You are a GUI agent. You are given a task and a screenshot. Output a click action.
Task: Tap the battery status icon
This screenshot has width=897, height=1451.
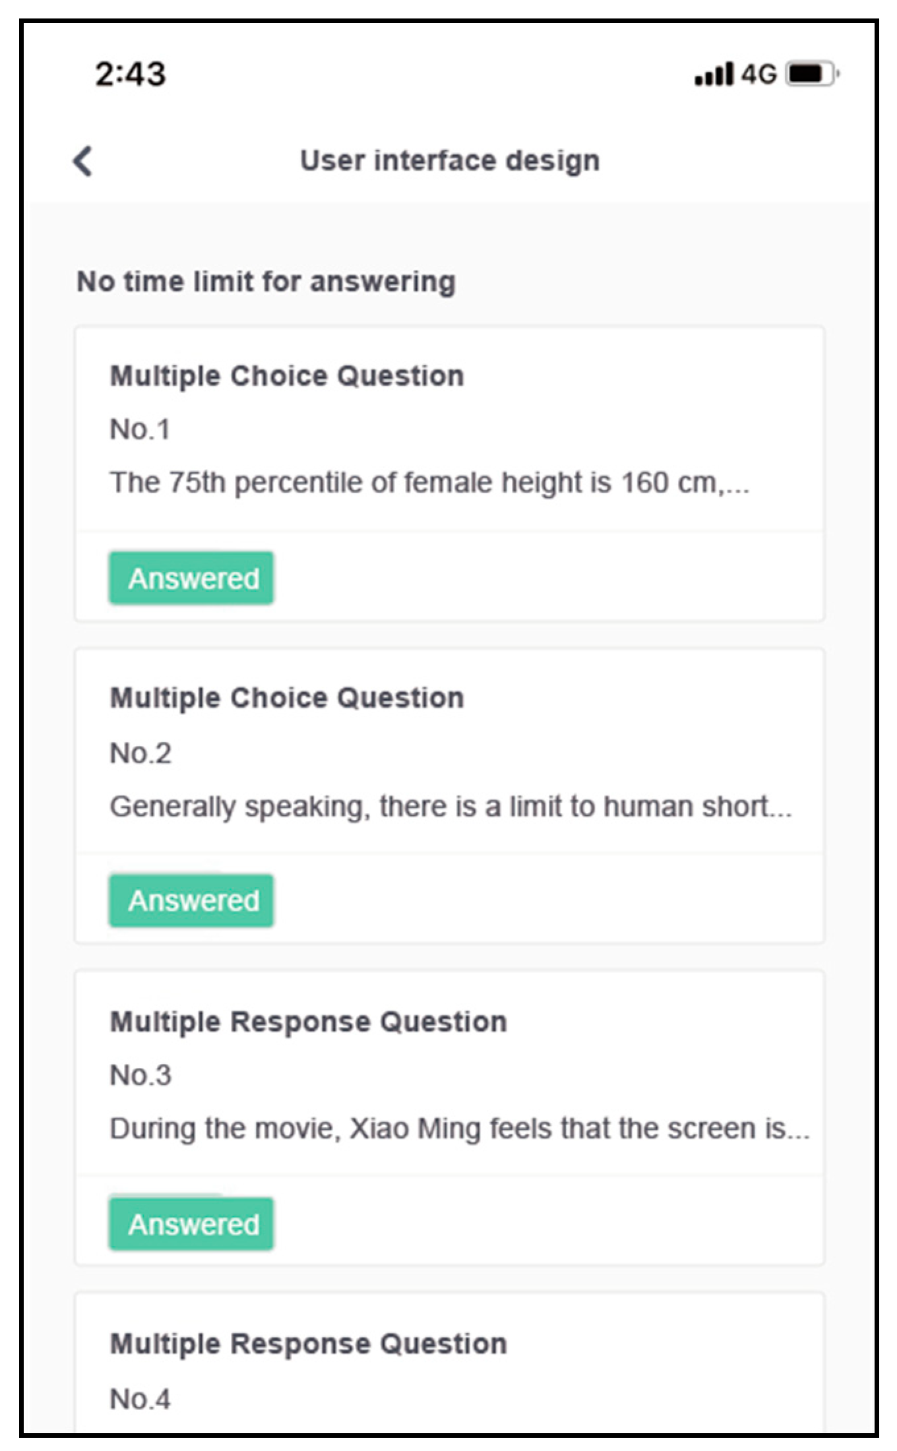click(811, 74)
